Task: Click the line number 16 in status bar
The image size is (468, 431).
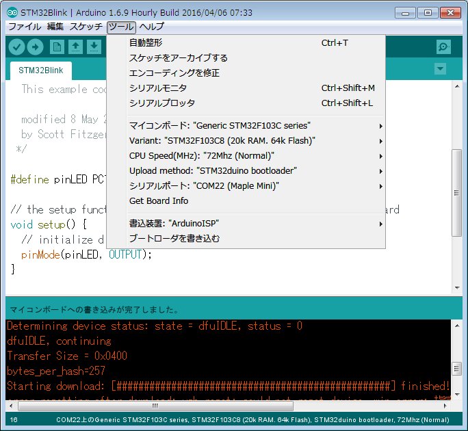Action: pyautogui.click(x=14, y=420)
